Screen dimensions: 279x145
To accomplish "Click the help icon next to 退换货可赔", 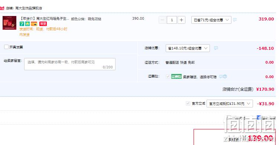I will 225,77.
